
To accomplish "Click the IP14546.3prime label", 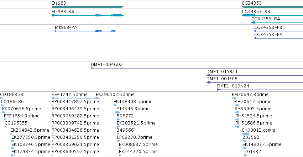I will (132, 109).
